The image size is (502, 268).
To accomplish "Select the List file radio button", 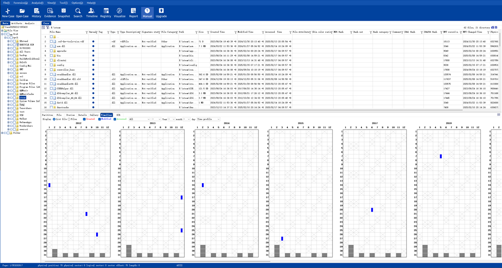I will 54,119.
